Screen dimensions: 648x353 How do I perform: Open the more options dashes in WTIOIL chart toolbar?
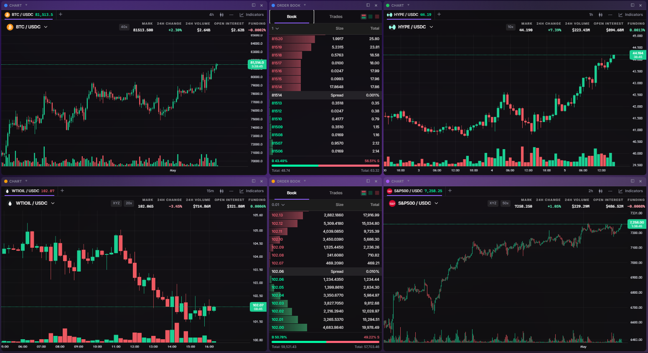pyautogui.click(x=231, y=191)
